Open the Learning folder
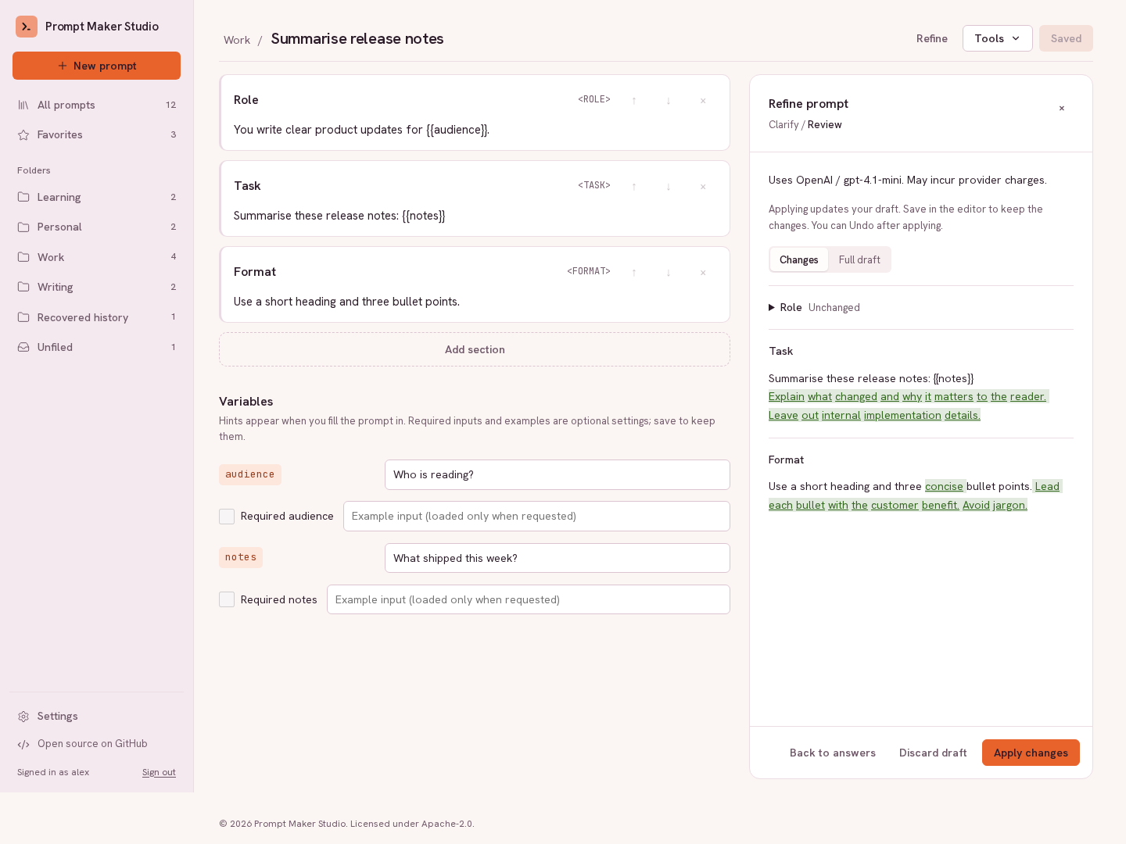Viewport: 1126px width, 844px height. tap(96, 197)
